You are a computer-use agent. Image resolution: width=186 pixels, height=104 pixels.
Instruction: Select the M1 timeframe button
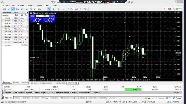5,9
